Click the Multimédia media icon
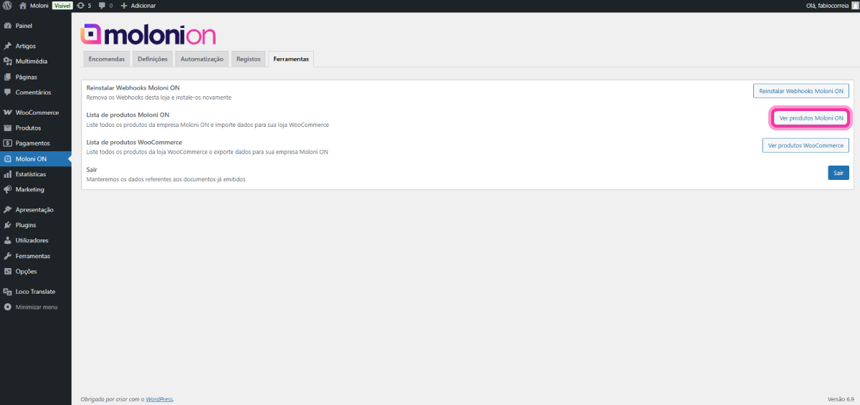860x405 pixels. pos(8,62)
